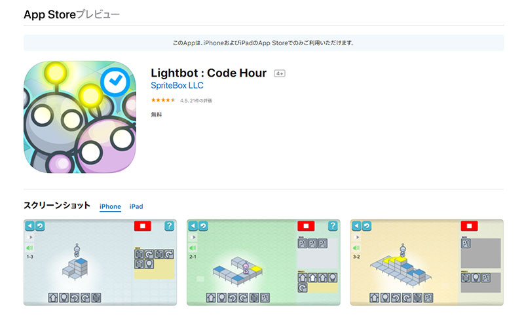Image resolution: width=524 pixels, height=317 pixels.
Task: Open the SpriteBox LLC developer link
Action: tap(177, 86)
